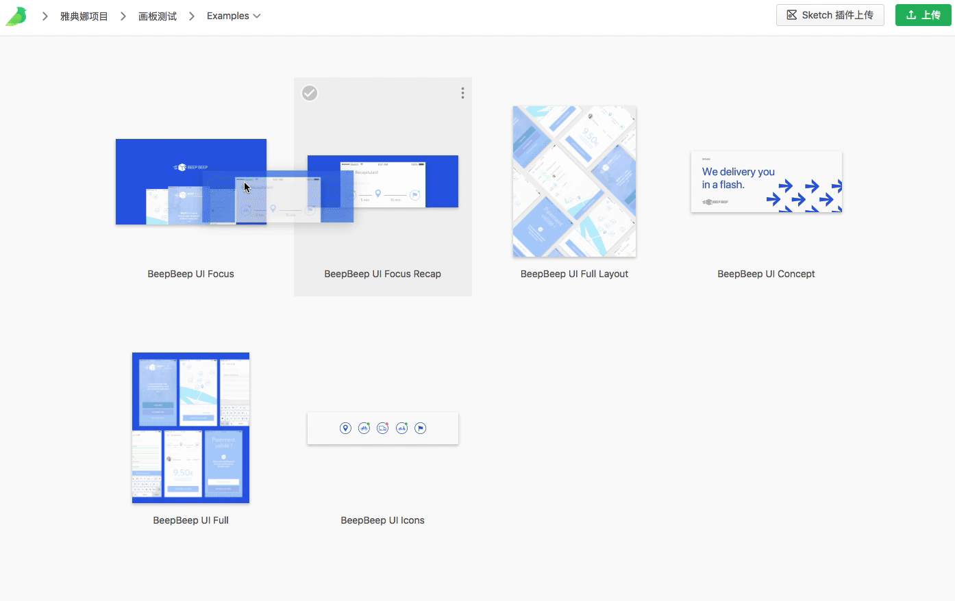This screenshot has width=955, height=601.
Task: Toggle the selection checkmark on Focus Recap card
Action: [x=310, y=93]
